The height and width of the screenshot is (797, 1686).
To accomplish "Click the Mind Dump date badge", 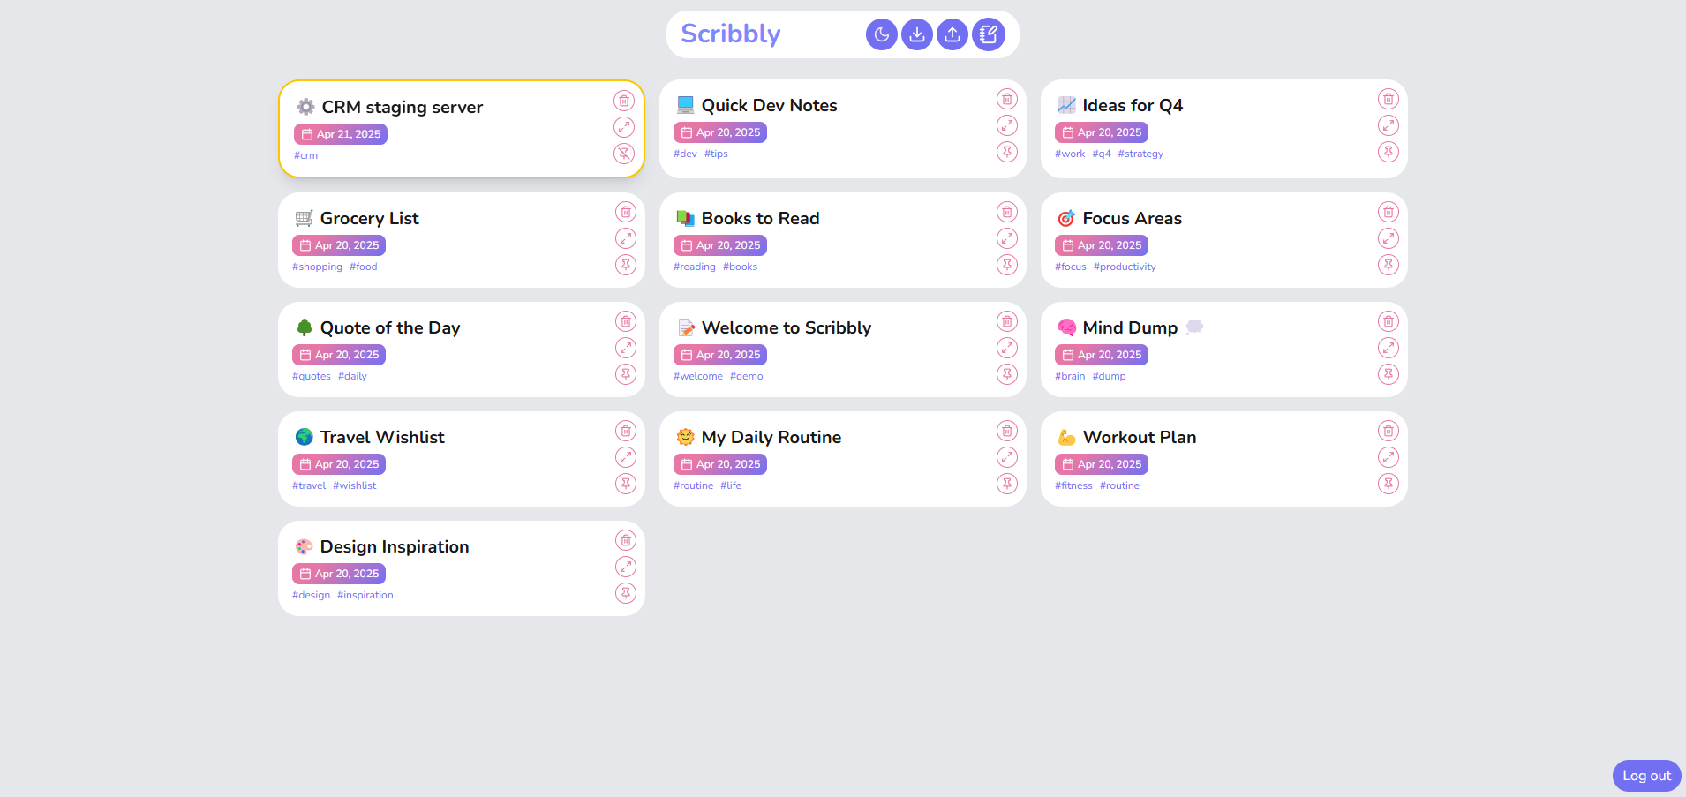I will pos(1102,355).
